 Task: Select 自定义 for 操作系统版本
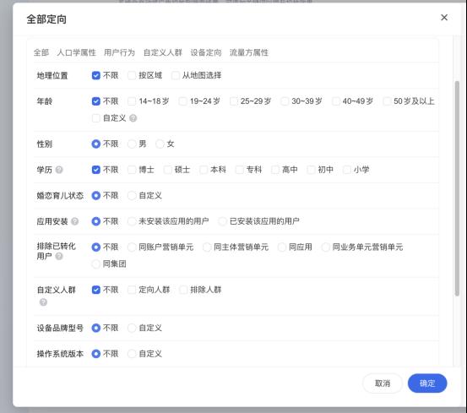(x=132, y=354)
